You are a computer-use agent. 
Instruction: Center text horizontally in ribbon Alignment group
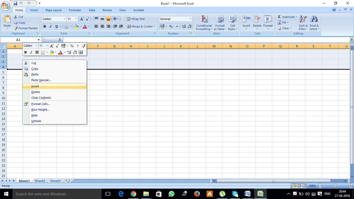point(102,26)
